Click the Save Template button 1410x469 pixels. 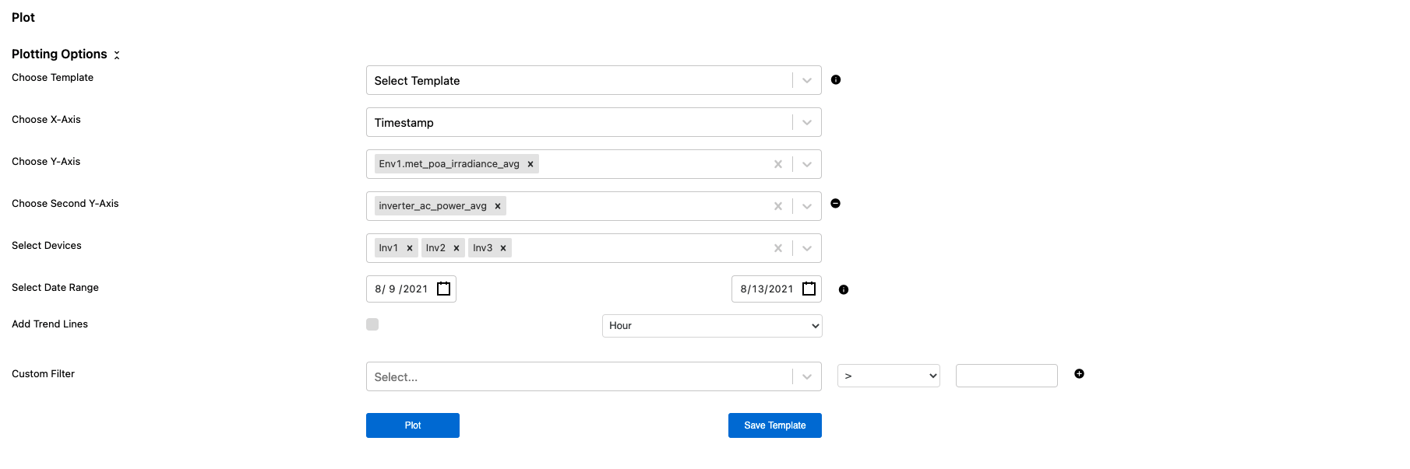click(x=774, y=425)
